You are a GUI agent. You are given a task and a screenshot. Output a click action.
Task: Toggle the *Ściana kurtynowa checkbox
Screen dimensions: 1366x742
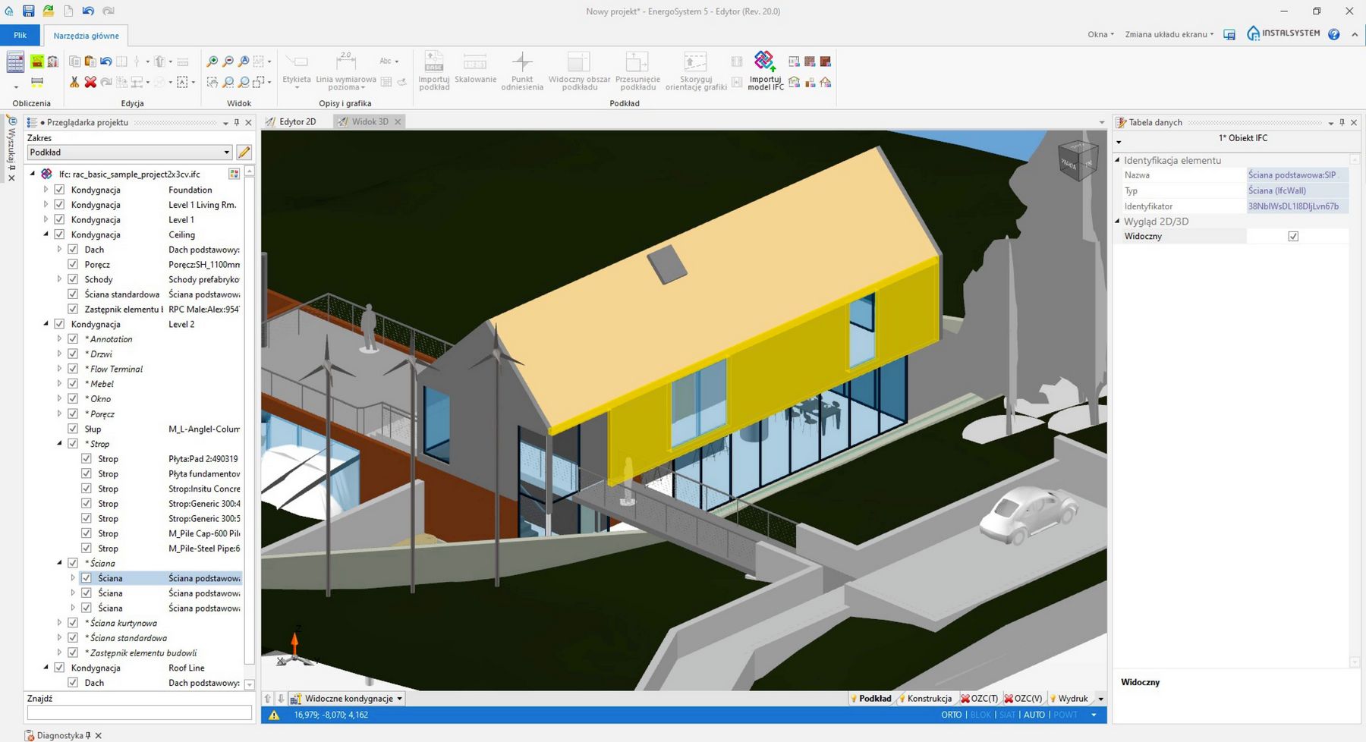pyautogui.click(x=73, y=623)
